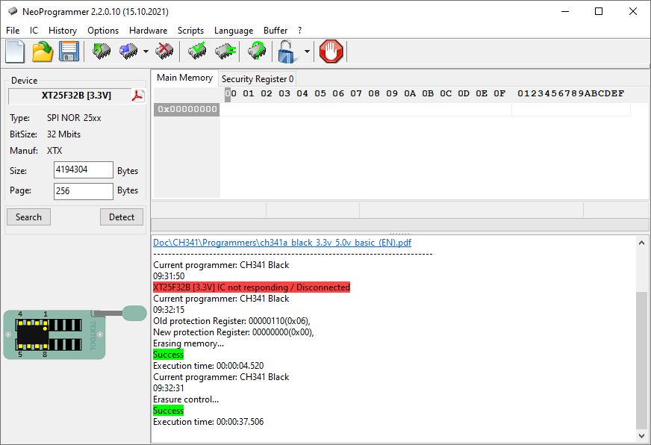The height and width of the screenshot is (445, 651).
Task: Click the New protection Register log line
Action: [234, 332]
